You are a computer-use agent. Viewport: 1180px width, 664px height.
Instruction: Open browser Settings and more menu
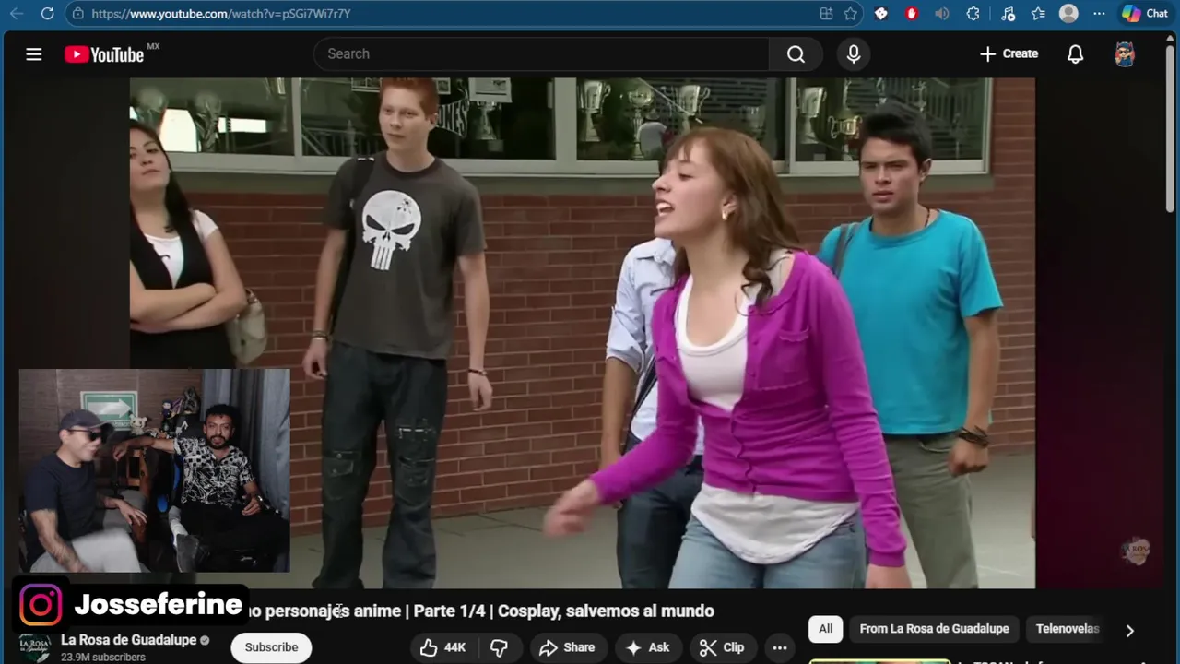(x=1098, y=14)
